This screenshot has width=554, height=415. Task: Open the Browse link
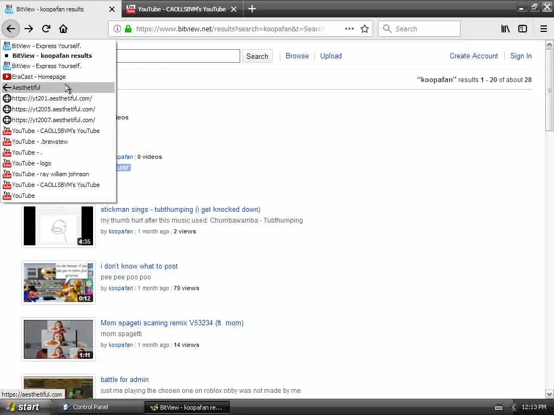[x=297, y=56]
